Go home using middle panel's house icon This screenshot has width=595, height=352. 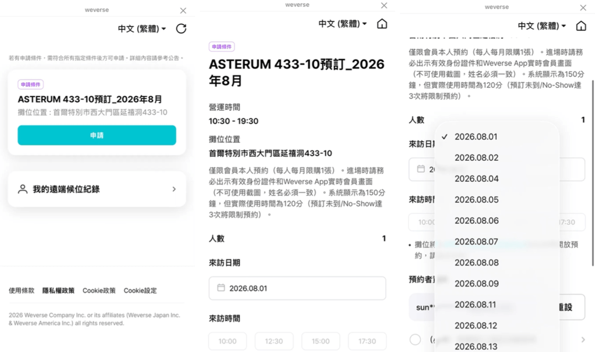coord(382,24)
